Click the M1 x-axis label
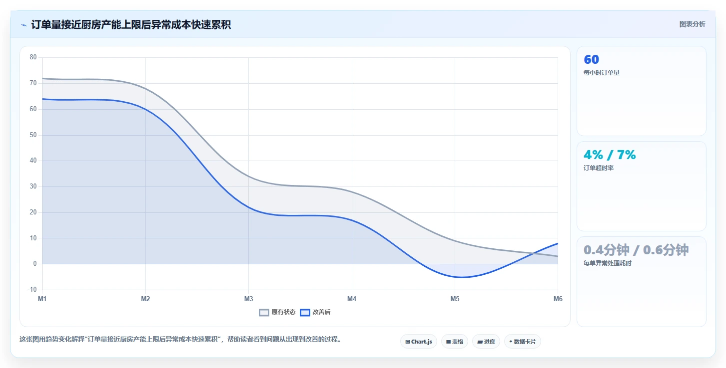This screenshot has width=726, height=368. 42,299
